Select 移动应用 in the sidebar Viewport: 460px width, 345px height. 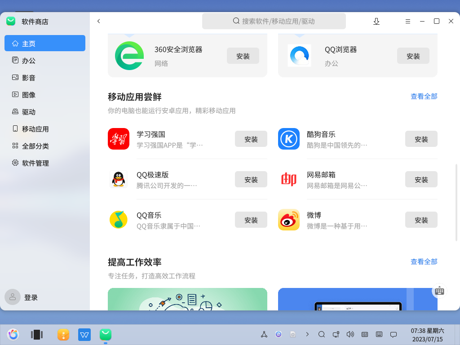point(45,129)
